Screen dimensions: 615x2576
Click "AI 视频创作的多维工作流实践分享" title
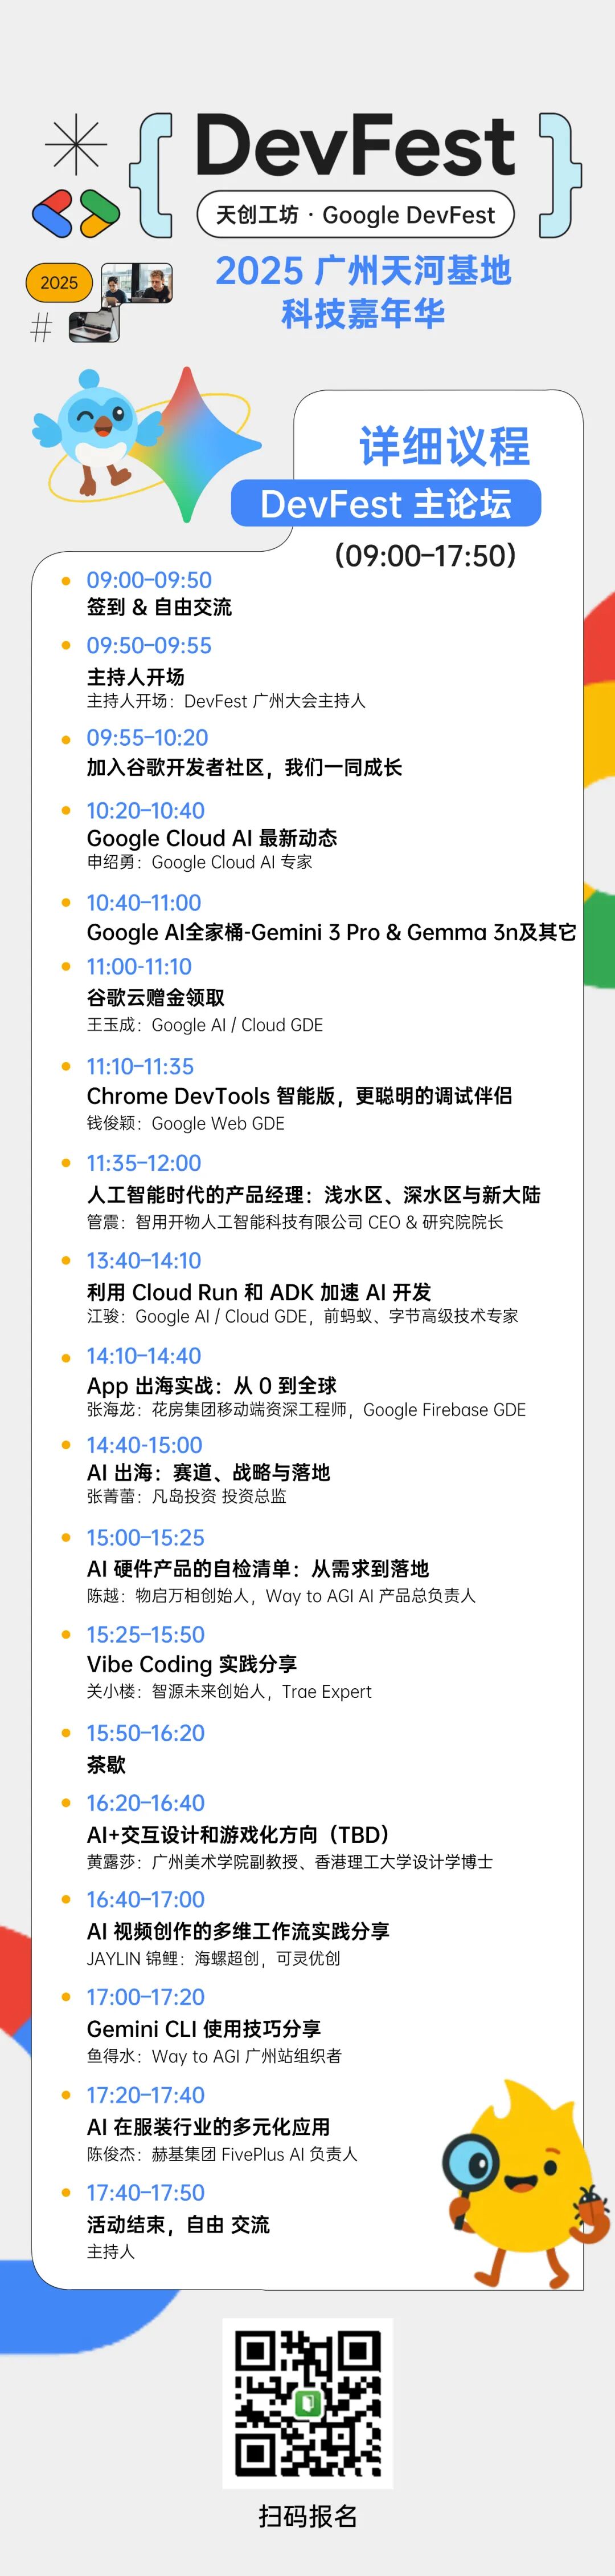click(237, 1931)
